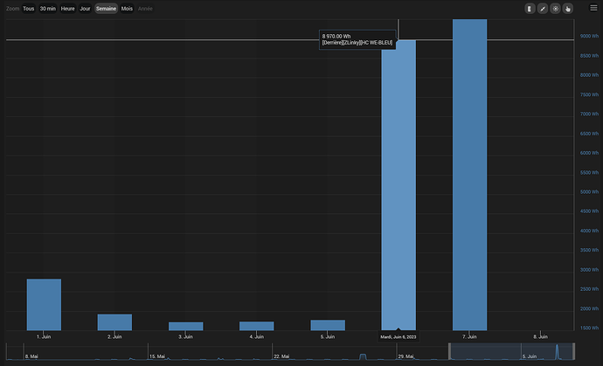
Task: Click the 'Zoom' label text
Action: click(12, 9)
